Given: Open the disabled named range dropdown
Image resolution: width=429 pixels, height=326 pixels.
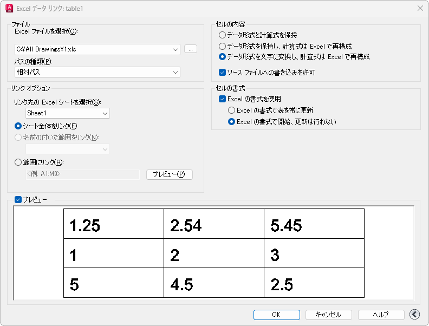Looking at the screenshot, I should 68,149.
